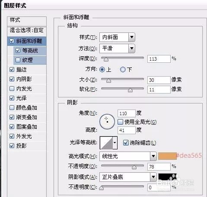Click the highlight opacity field showing 78
The image size is (207, 197).
[x=159, y=167]
